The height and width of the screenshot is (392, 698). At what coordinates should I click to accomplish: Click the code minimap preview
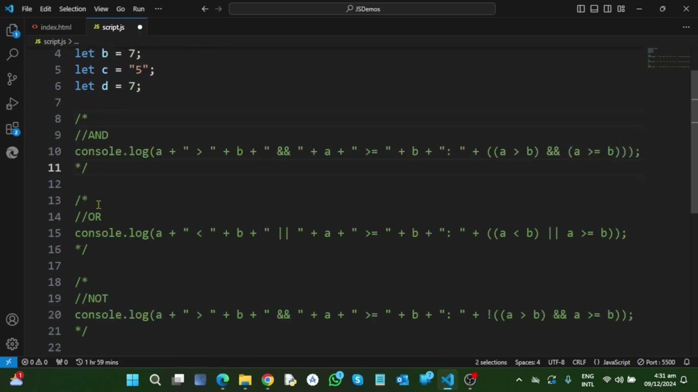click(669, 58)
